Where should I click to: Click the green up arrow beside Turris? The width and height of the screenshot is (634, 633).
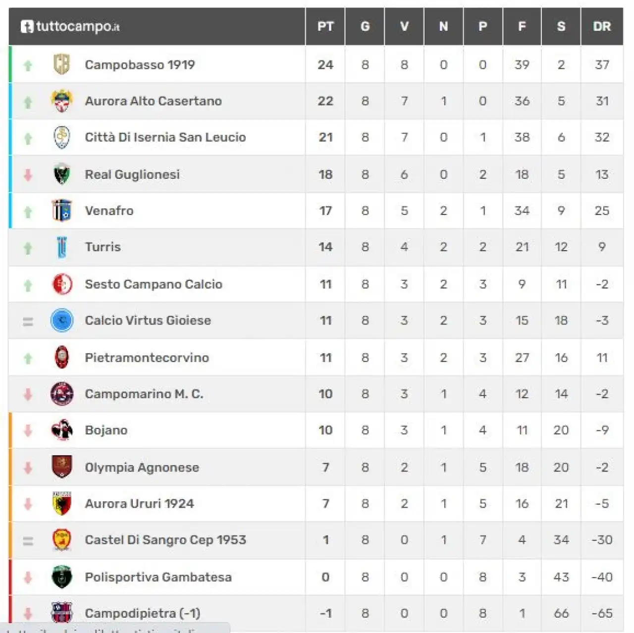[x=28, y=248]
